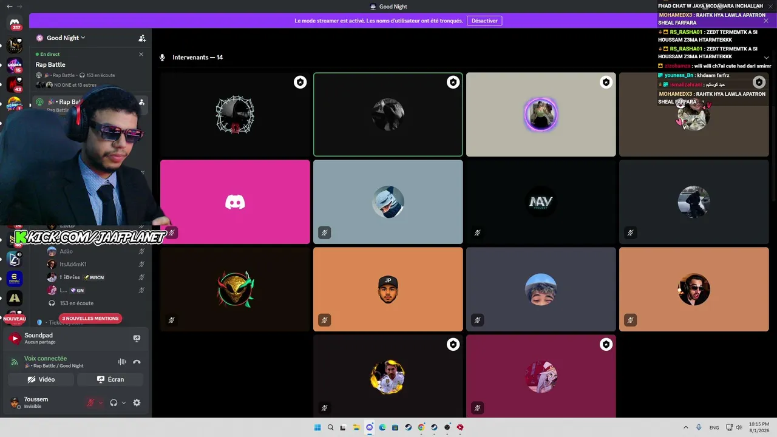The width and height of the screenshot is (777, 437).
Task: Jump to 3 nouvelles mentions
Action: tap(90, 318)
